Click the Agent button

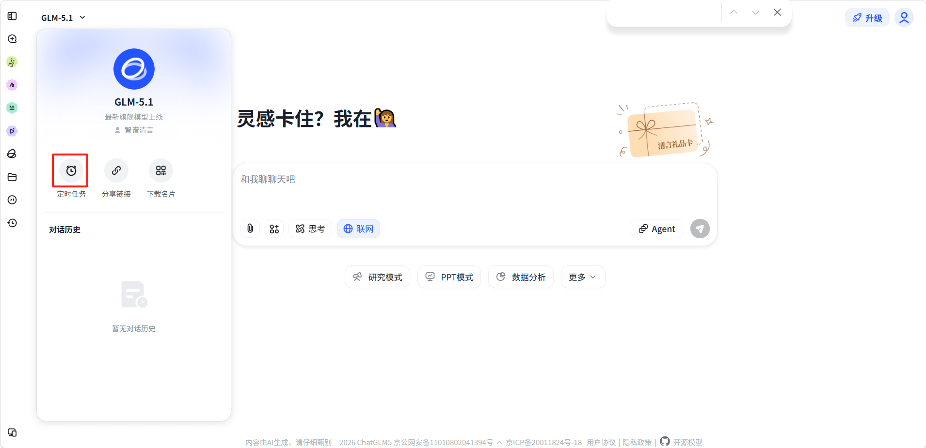point(657,229)
